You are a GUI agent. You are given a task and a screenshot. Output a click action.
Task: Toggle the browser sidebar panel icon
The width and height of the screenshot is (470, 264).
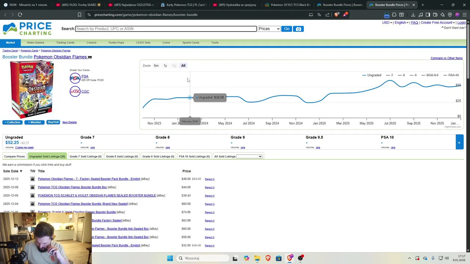(x=428, y=15)
